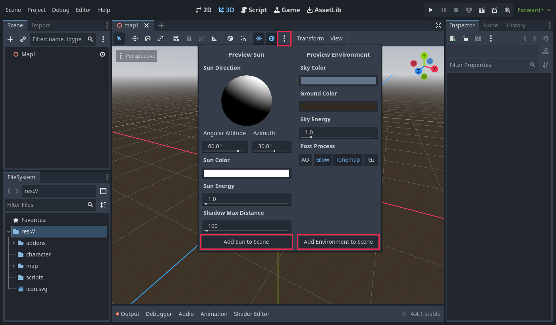Open the Transform menu in viewport toolbar
The image size is (556, 325).
[x=311, y=38]
